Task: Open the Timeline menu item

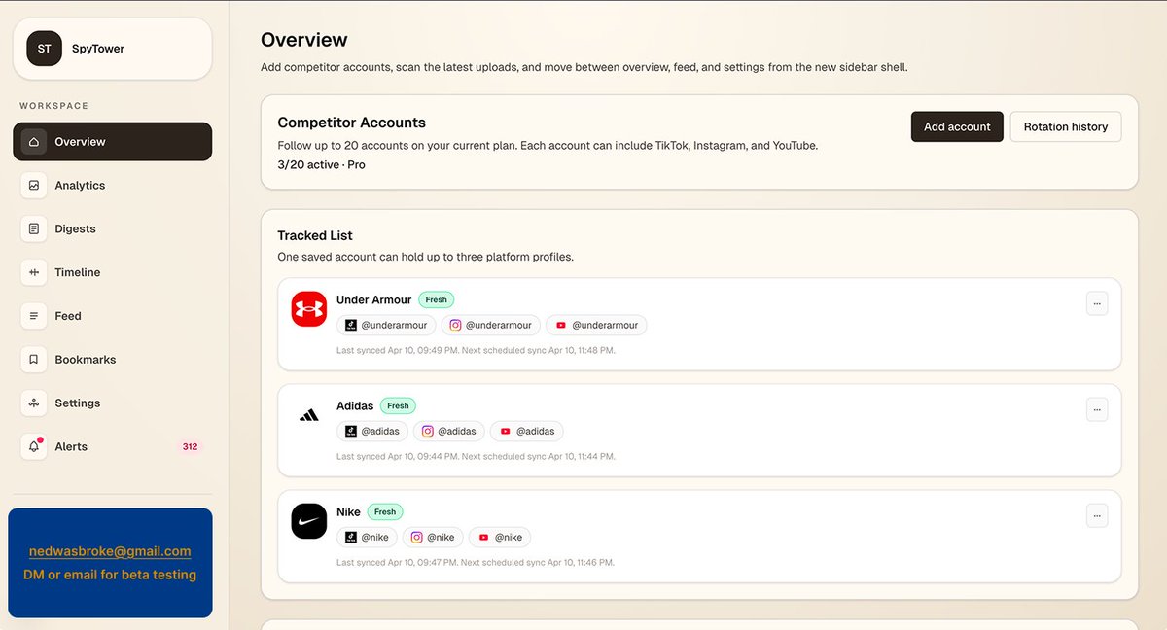Action: (112, 272)
